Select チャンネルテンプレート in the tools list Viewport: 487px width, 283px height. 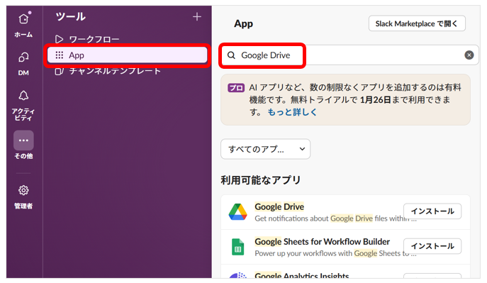108,71
